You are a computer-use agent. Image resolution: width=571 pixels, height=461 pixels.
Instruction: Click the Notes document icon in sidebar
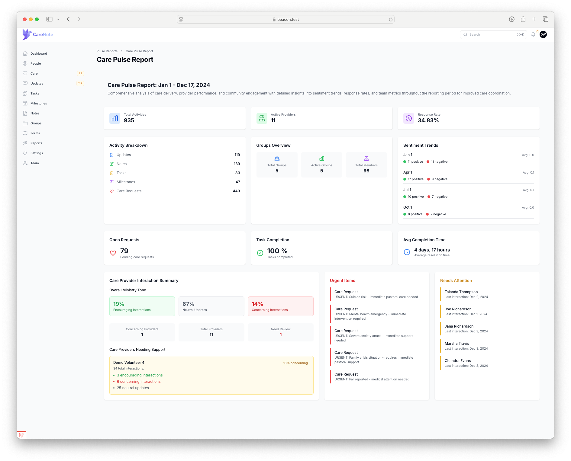click(x=25, y=113)
